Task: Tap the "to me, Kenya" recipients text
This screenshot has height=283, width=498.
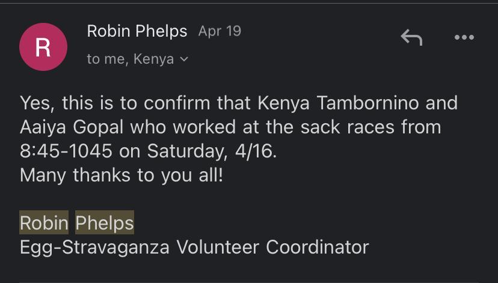Action: (x=131, y=59)
